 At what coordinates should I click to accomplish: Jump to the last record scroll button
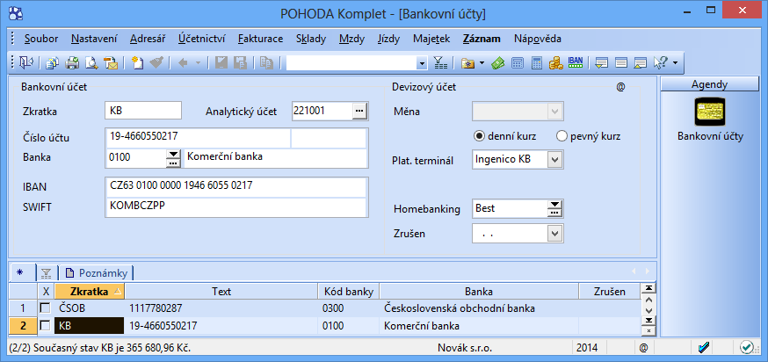[x=648, y=321]
